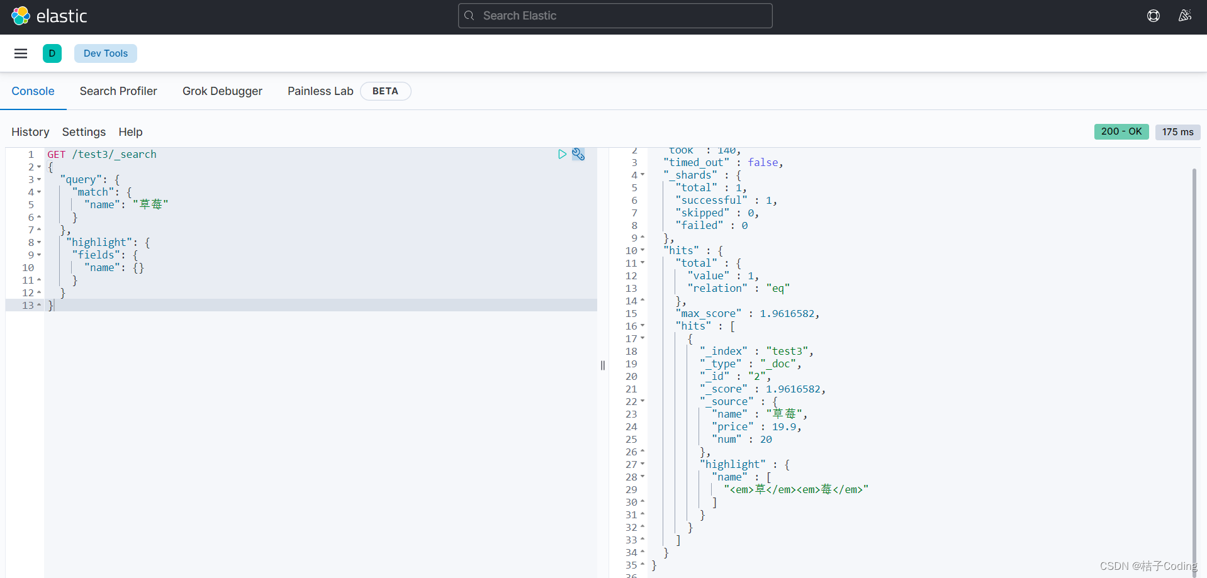
Task: Click "skipped" : 0 in response
Action: point(717,213)
